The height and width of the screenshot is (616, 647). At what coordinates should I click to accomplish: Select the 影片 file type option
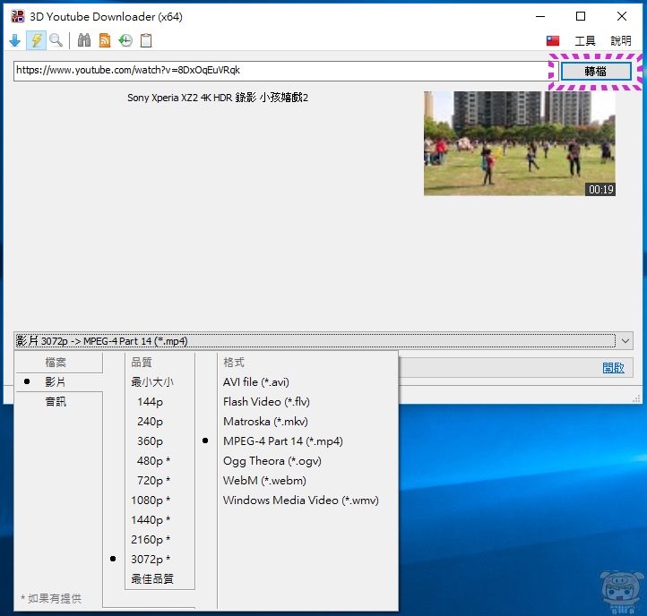(56, 382)
